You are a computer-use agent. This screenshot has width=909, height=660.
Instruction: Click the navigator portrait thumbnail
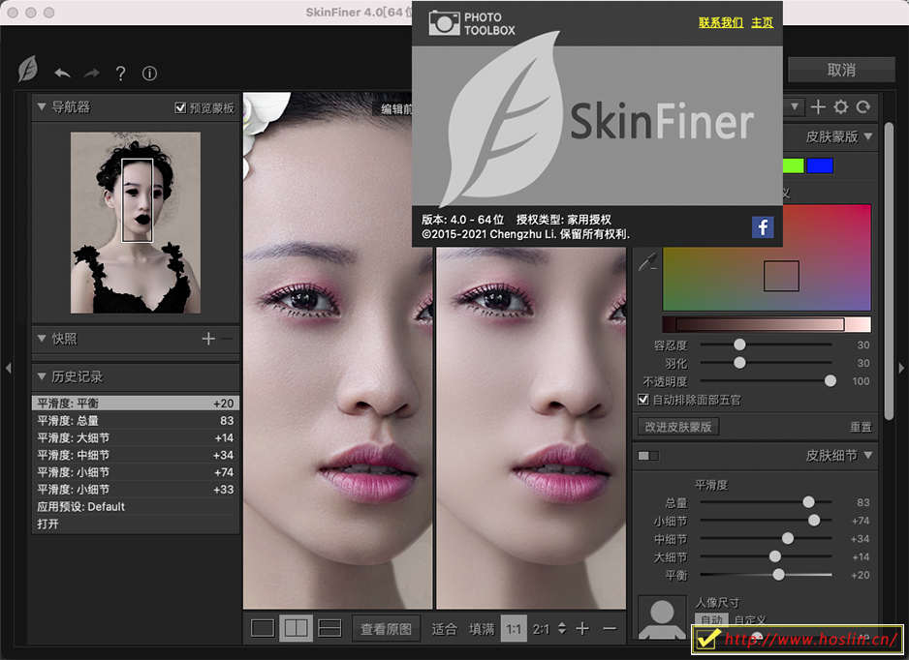click(x=136, y=223)
